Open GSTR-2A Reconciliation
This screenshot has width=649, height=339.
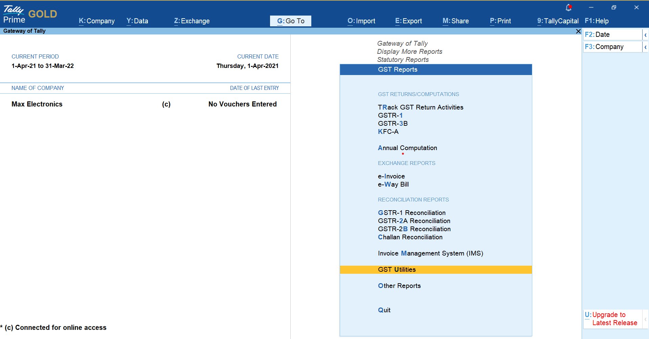coord(414,221)
